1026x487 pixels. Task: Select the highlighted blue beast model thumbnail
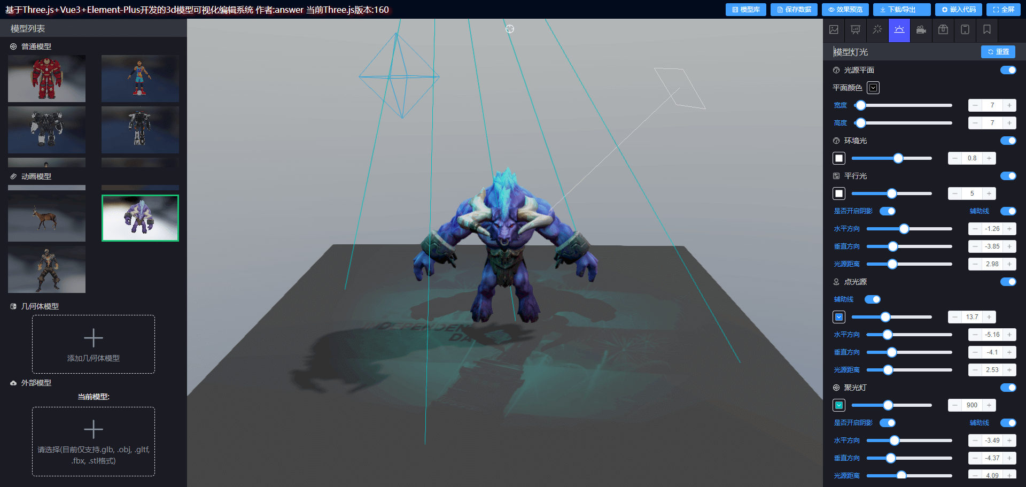(140, 218)
